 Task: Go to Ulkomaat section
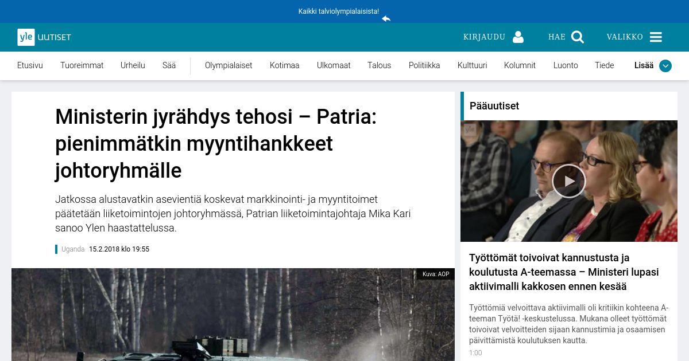point(334,65)
